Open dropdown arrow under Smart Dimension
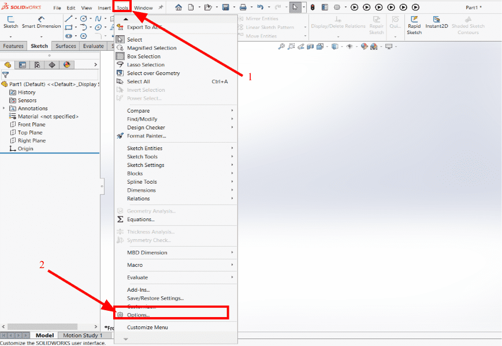This screenshot has width=502, height=346. 41,36
